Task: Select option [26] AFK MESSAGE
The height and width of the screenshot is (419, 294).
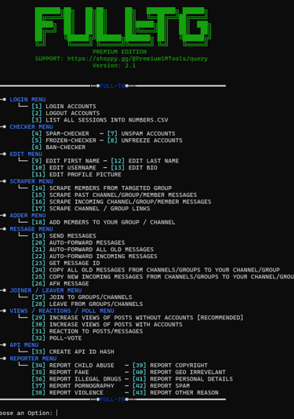Action: [60, 283]
